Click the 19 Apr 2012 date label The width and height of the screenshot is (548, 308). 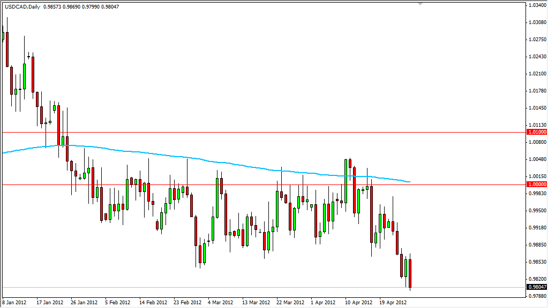click(x=392, y=302)
